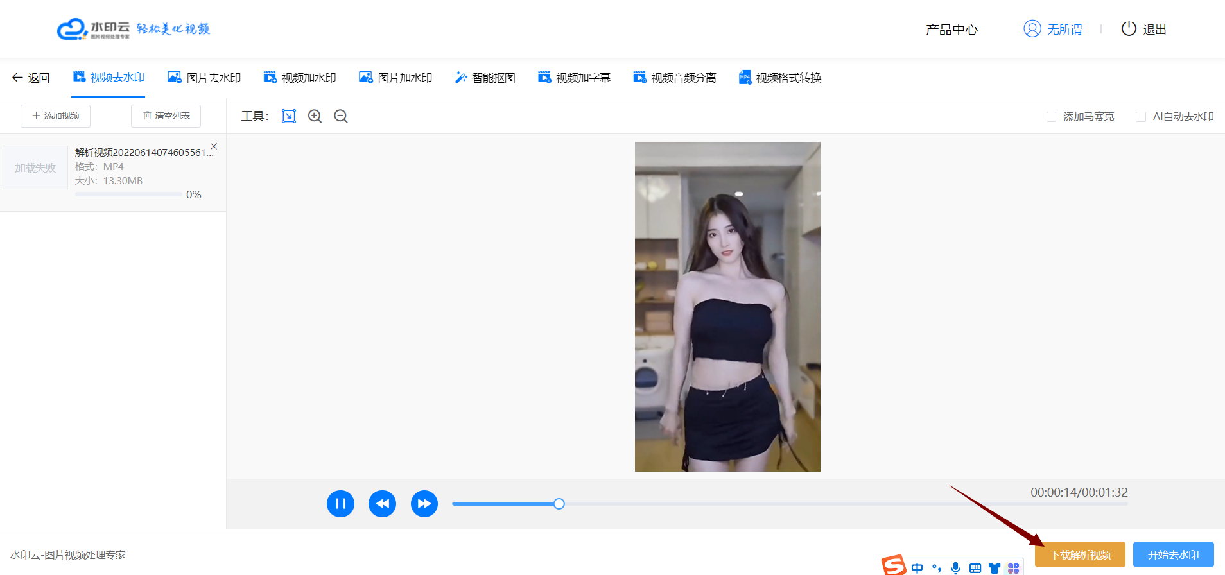Switch to 视频加水印 tab
1225x575 pixels.
(x=300, y=78)
